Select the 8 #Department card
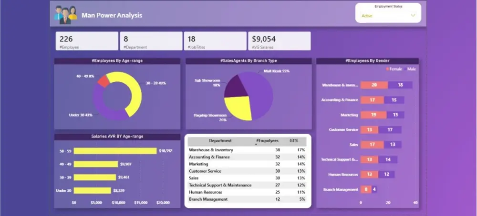The image size is (477, 216). coord(151,41)
